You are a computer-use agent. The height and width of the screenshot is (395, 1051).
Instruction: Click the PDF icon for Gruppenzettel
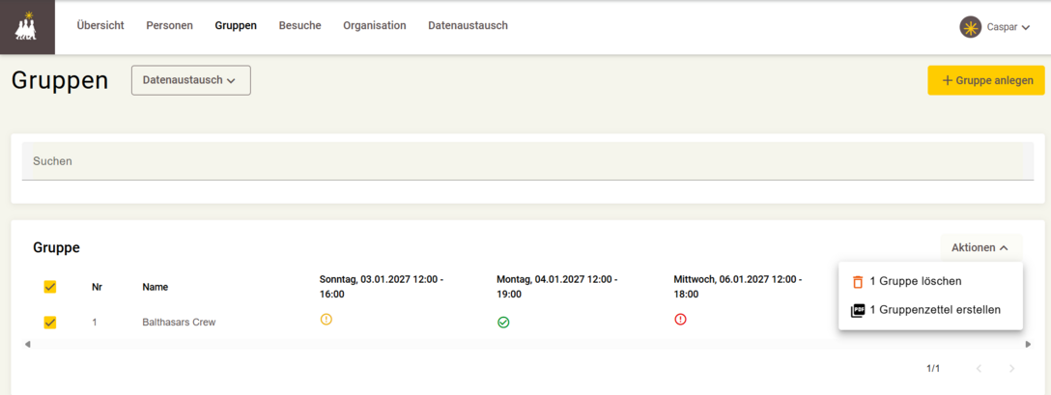(857, 311)
